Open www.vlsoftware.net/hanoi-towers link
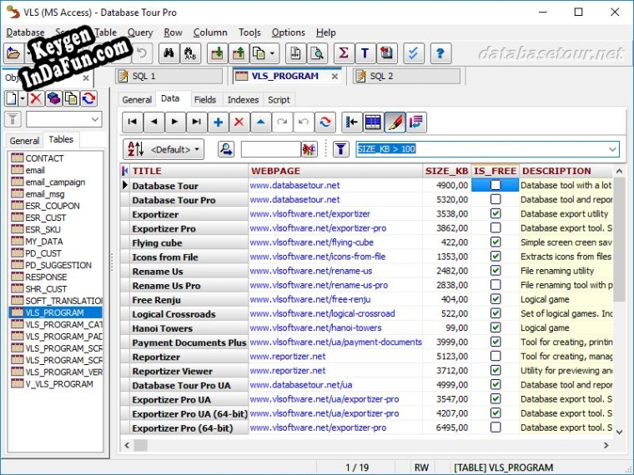The image size is (634, 475). (x=315, y=327)
